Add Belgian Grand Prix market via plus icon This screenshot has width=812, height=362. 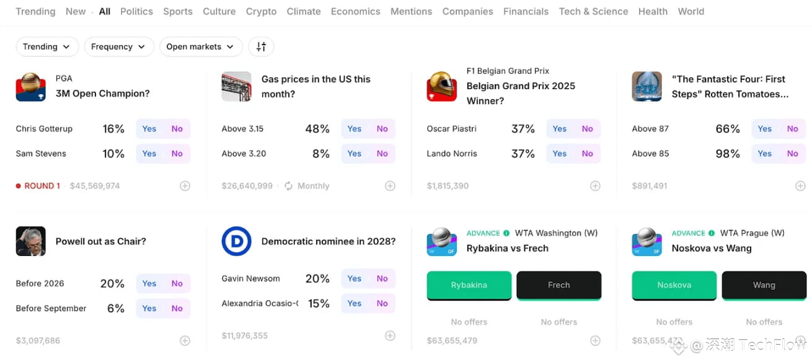[x=595, y=186]
